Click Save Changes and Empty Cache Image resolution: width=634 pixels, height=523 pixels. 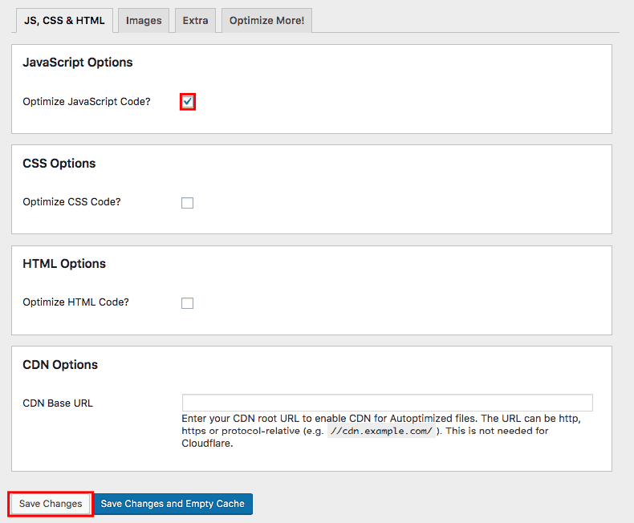173,504
